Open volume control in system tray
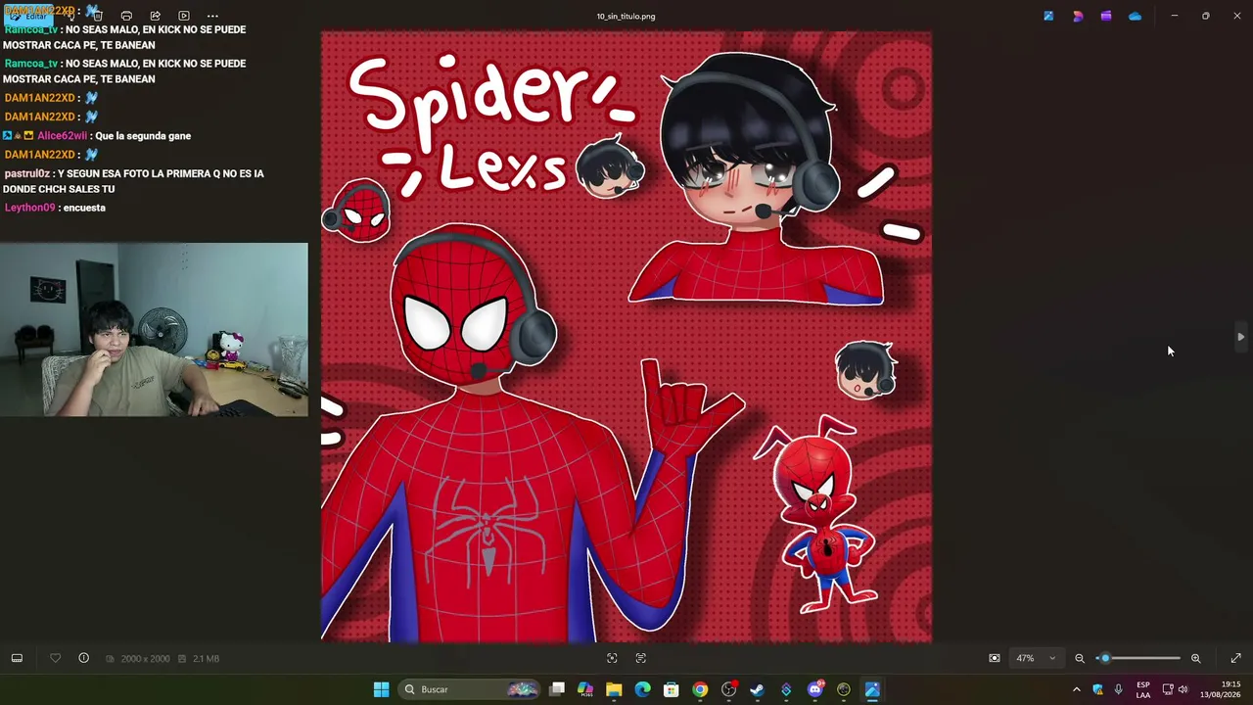The image size is (1253, 705). (1183, 689)
